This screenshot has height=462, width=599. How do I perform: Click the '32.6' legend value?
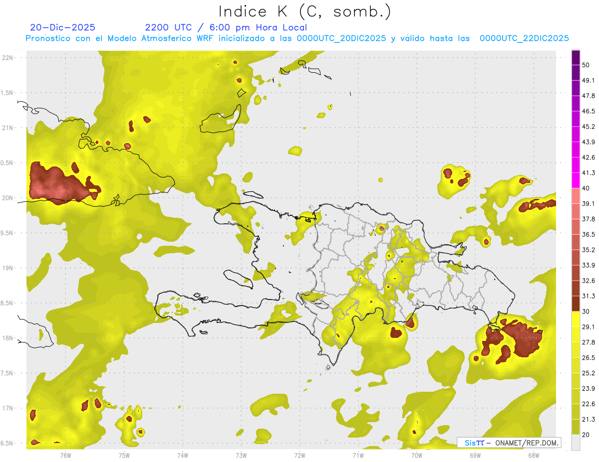pos(589,281)
